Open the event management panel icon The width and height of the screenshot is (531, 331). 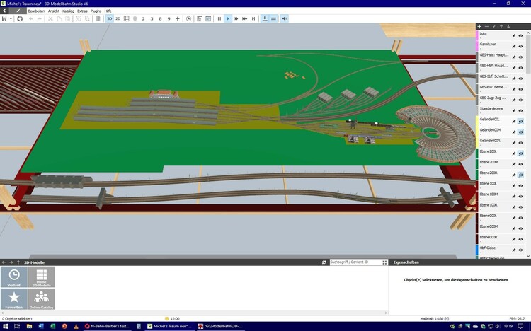click(200, 18)
